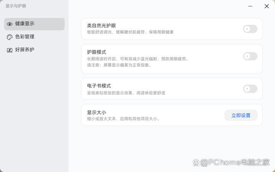Turn on the 护眼模式 toggle
This screenshot has height=172, width=275.
[x=250, y=56]
